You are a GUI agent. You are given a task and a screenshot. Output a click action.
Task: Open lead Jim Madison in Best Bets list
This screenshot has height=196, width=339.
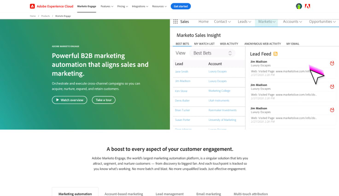(x=182, y=81)
